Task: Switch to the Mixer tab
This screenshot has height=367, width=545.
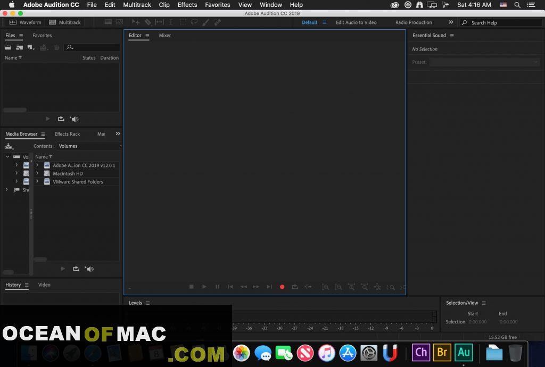Action: coord(165,36)
